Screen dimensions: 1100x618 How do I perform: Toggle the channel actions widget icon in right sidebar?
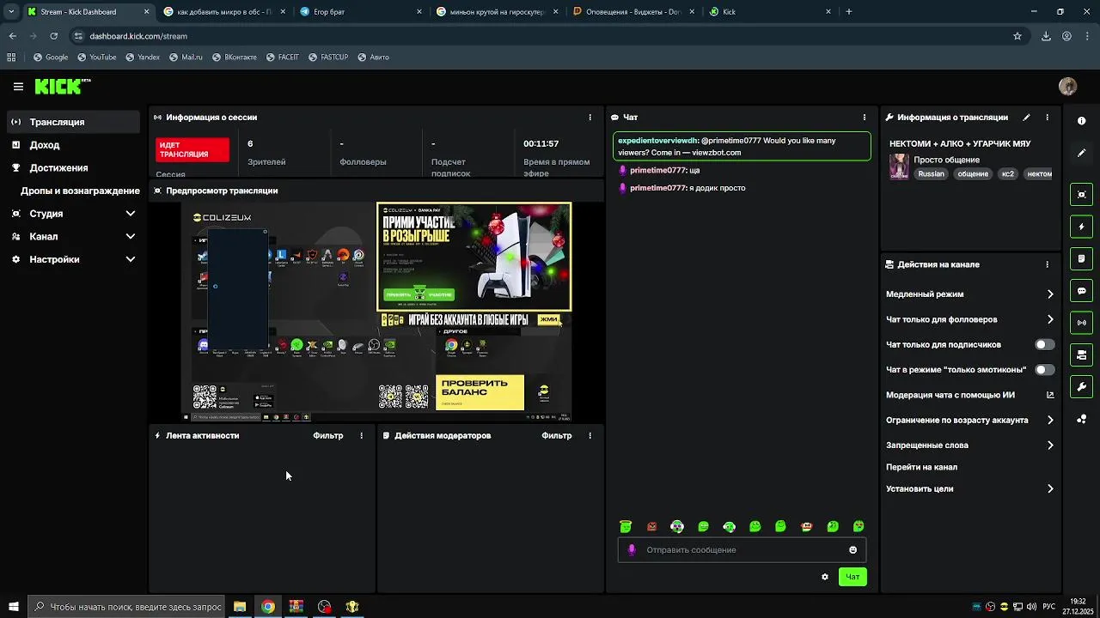pos(1082,354)
